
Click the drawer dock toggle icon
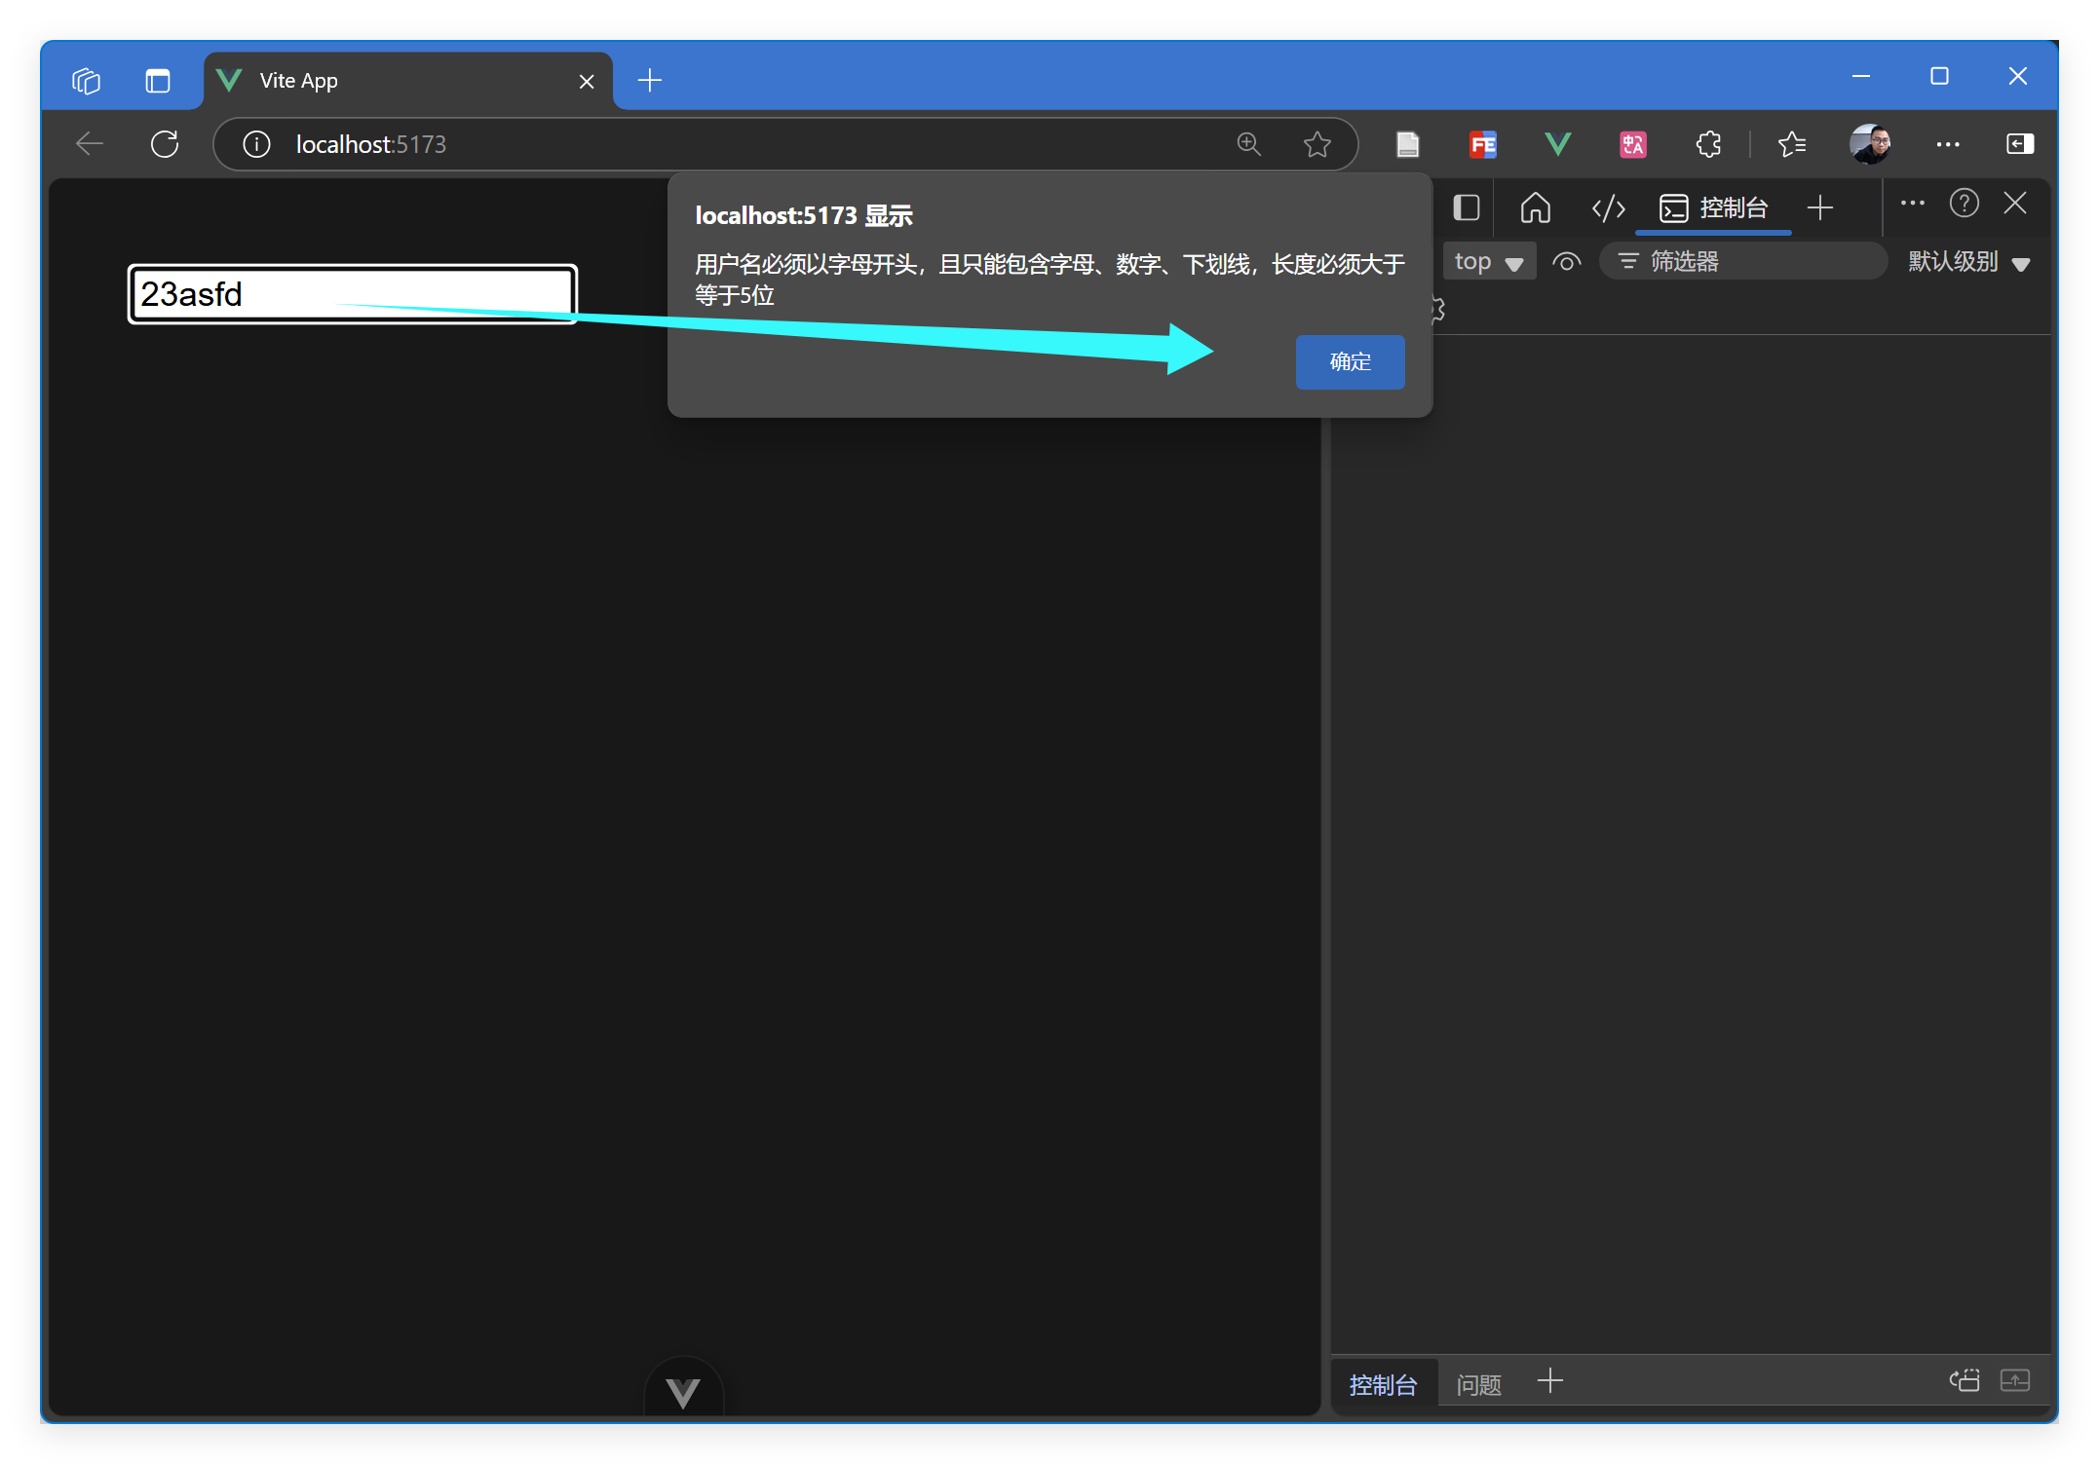[1965, 1380]
